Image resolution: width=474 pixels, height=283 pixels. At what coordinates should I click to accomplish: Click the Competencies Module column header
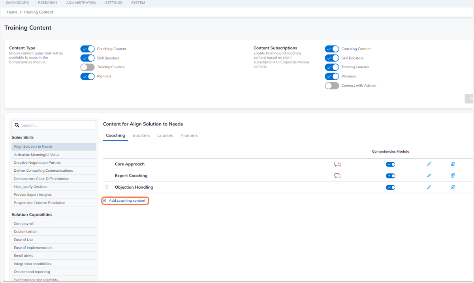pyautogui.click(x=391, y=152)
